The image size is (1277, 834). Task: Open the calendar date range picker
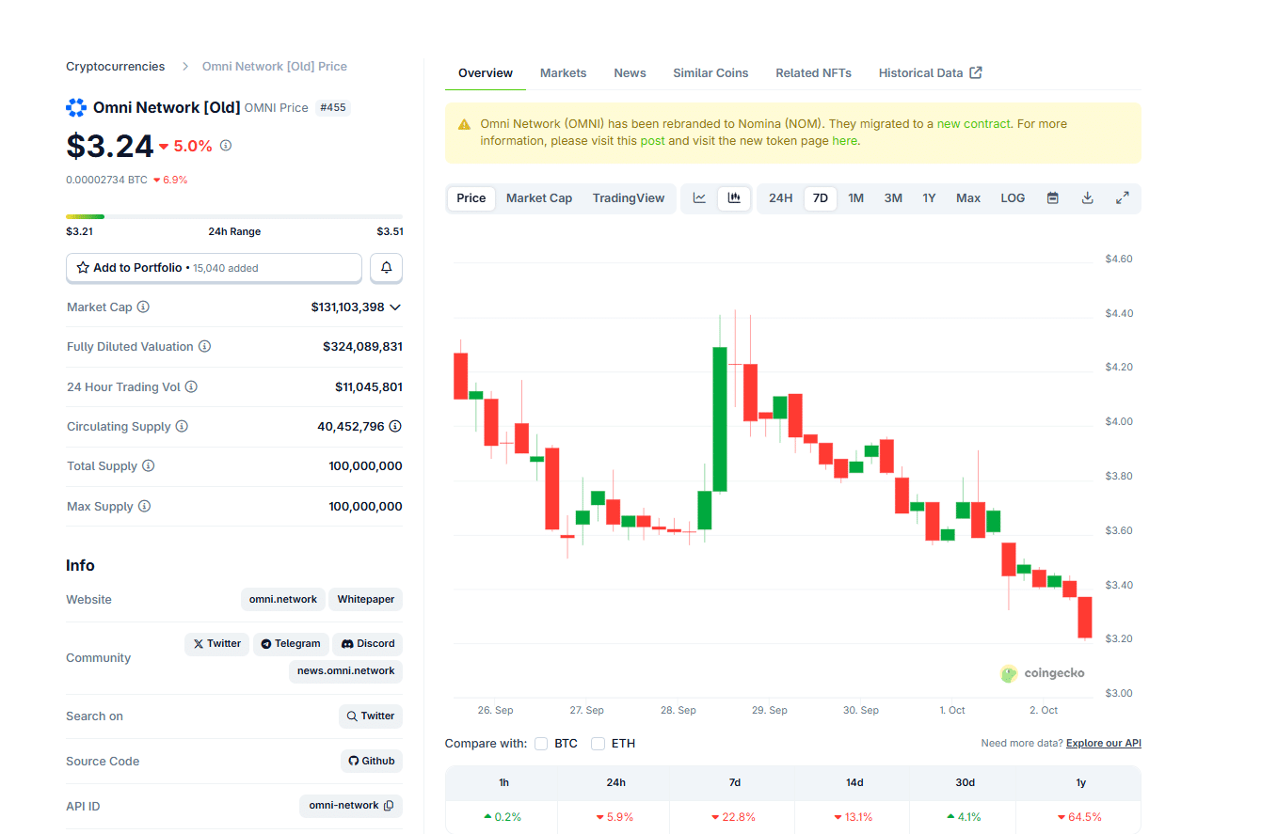pos(1052,197)
